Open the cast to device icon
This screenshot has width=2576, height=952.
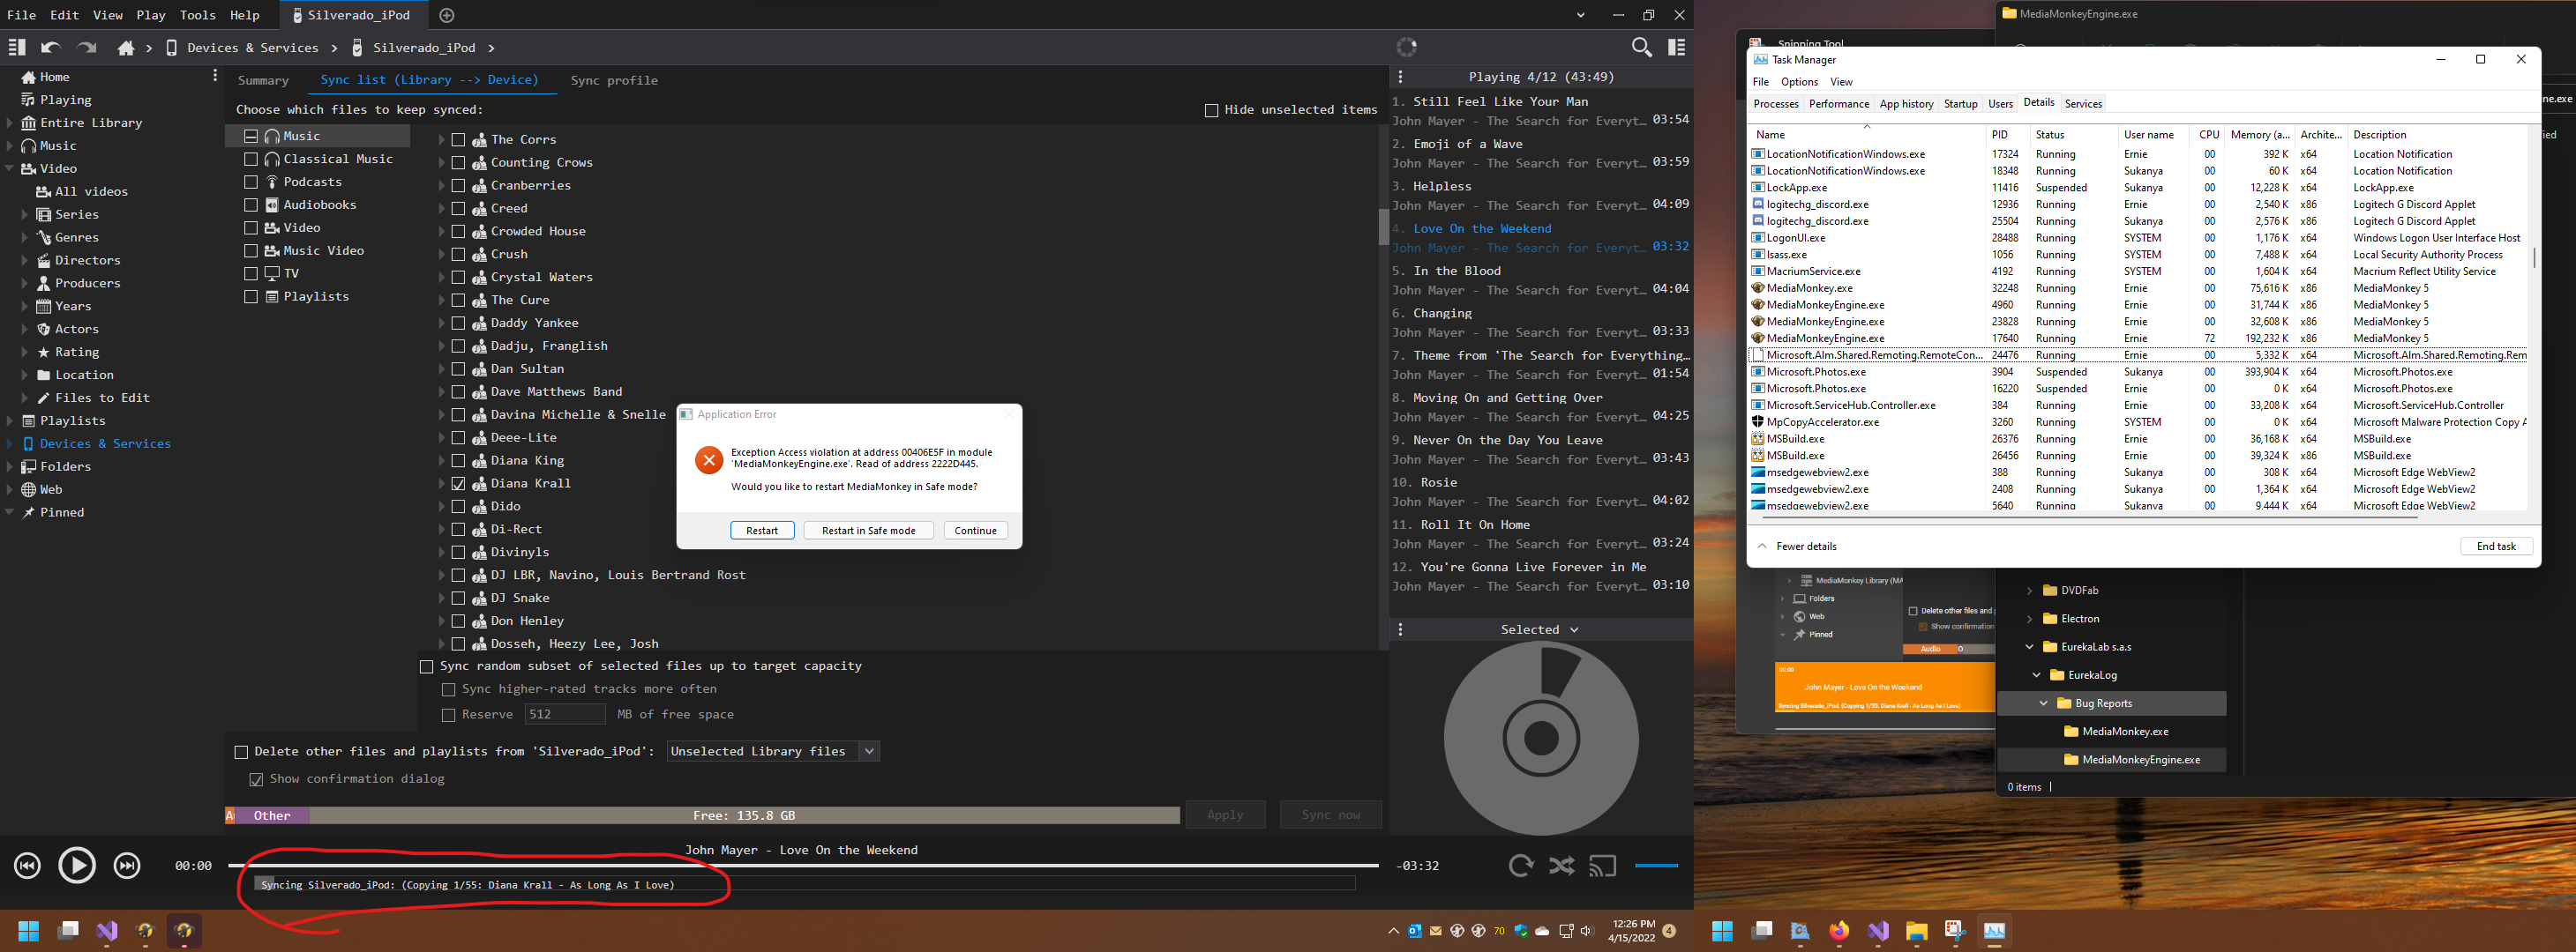1602,865
